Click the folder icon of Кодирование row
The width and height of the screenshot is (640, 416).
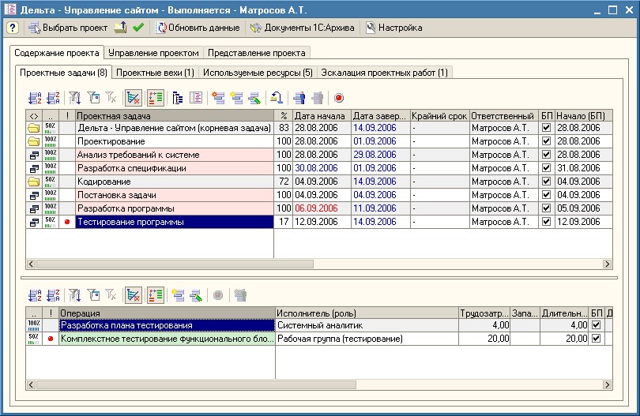[34, 182]
